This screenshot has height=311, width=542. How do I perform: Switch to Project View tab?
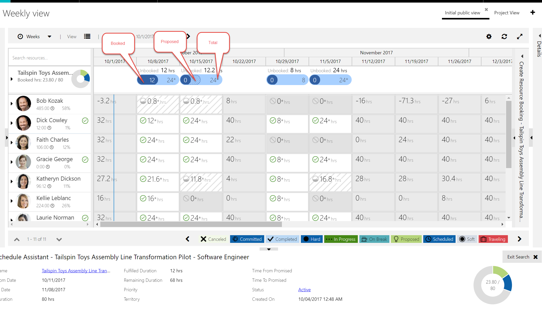tap(507, 13)
